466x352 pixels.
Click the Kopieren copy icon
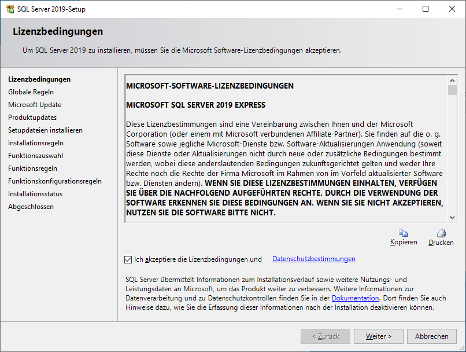[403, 233]
